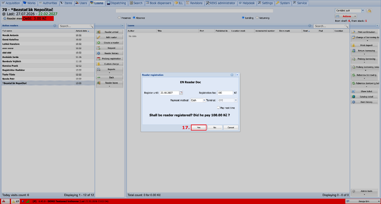Open info icon in Loans panel header

tap(310, 25)
